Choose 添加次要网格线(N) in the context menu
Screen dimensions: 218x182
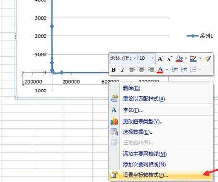tap(161, 164)
